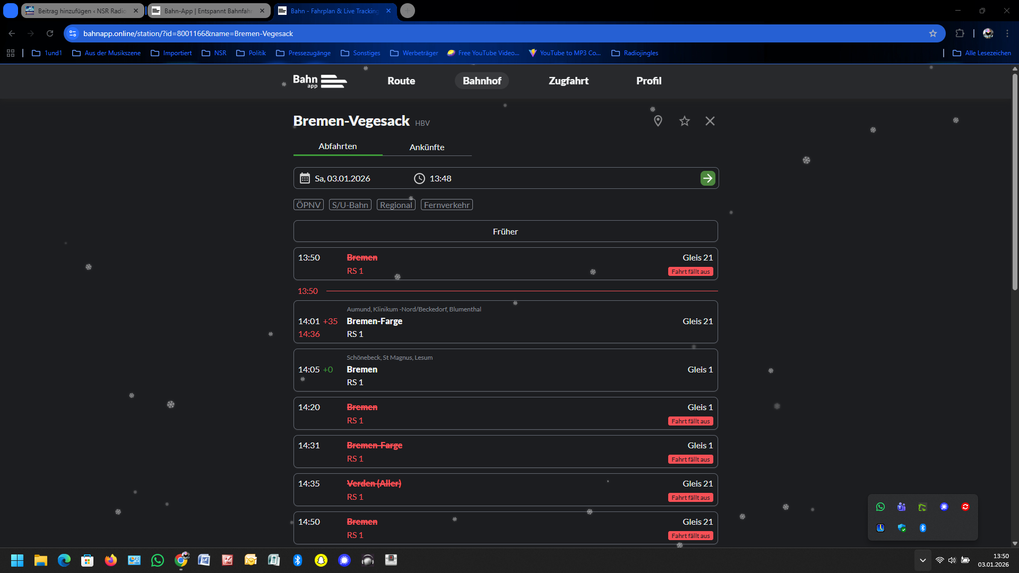1019x573 pixels.
Task: Click the Bahn app logo
Action: [x=319, y=81]
